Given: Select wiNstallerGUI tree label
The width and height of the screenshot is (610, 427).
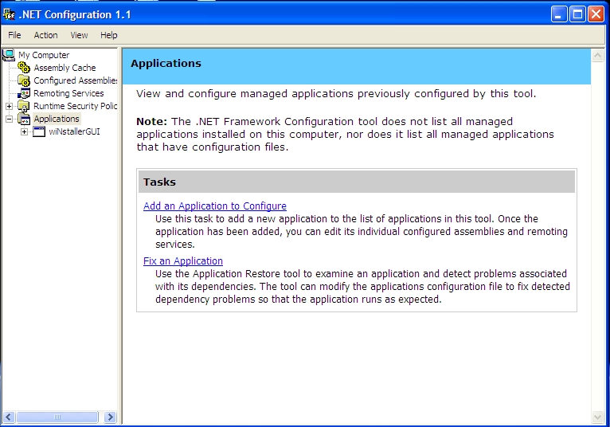Looking at the screenshot, I should (74, 131).
